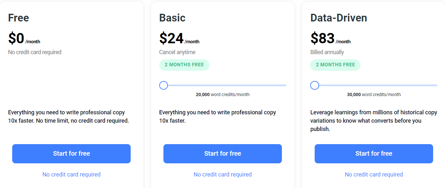Open the 'No credit card required' link under Basic
445x188 pixels.
pos(222,175)
